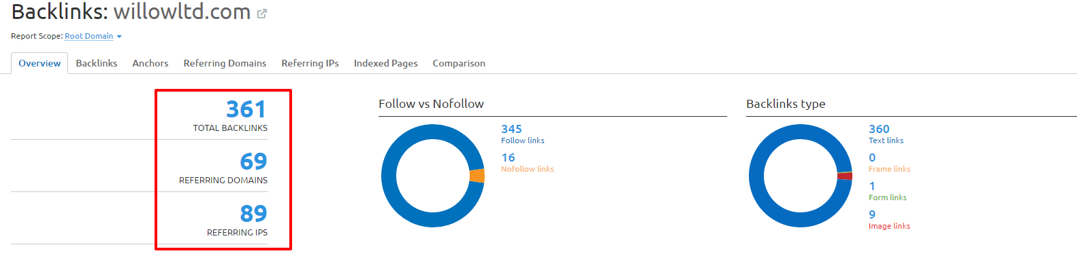Image resolution: width=1077 pixels, height=264 pixels.
Task: Expand the Root Domain scope dropdown arrow
Action: click(x=119, y=37)
